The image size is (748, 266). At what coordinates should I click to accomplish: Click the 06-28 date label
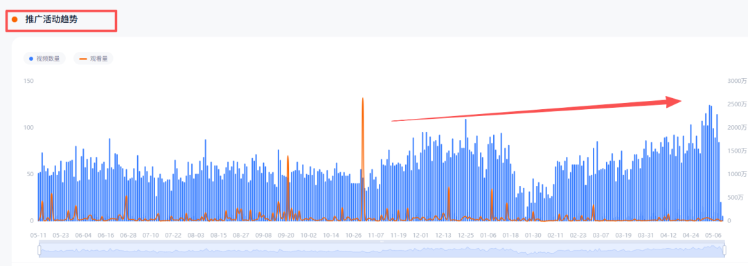pos(128,235)
